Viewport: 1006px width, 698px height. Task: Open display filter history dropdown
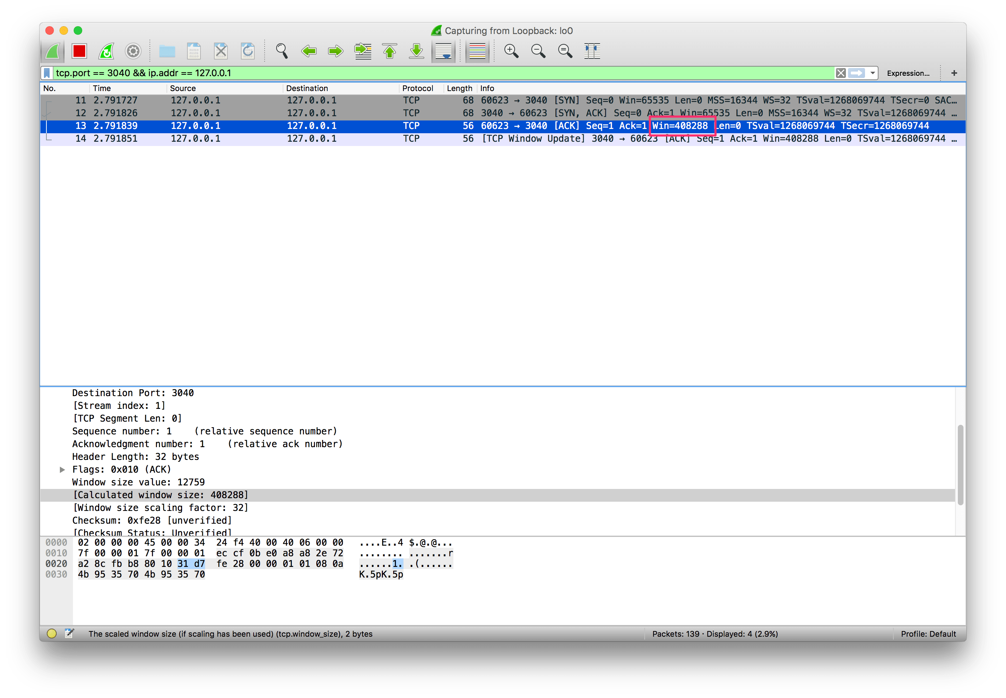coord(873,73)
